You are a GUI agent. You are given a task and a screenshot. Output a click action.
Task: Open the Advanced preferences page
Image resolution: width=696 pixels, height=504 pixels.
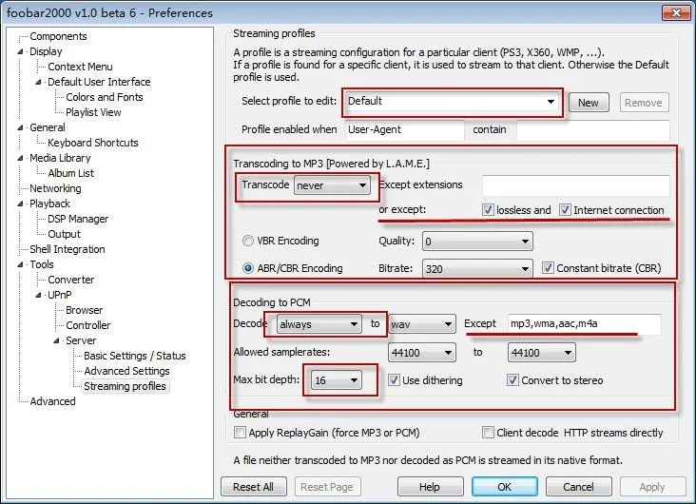click(52, 401)
